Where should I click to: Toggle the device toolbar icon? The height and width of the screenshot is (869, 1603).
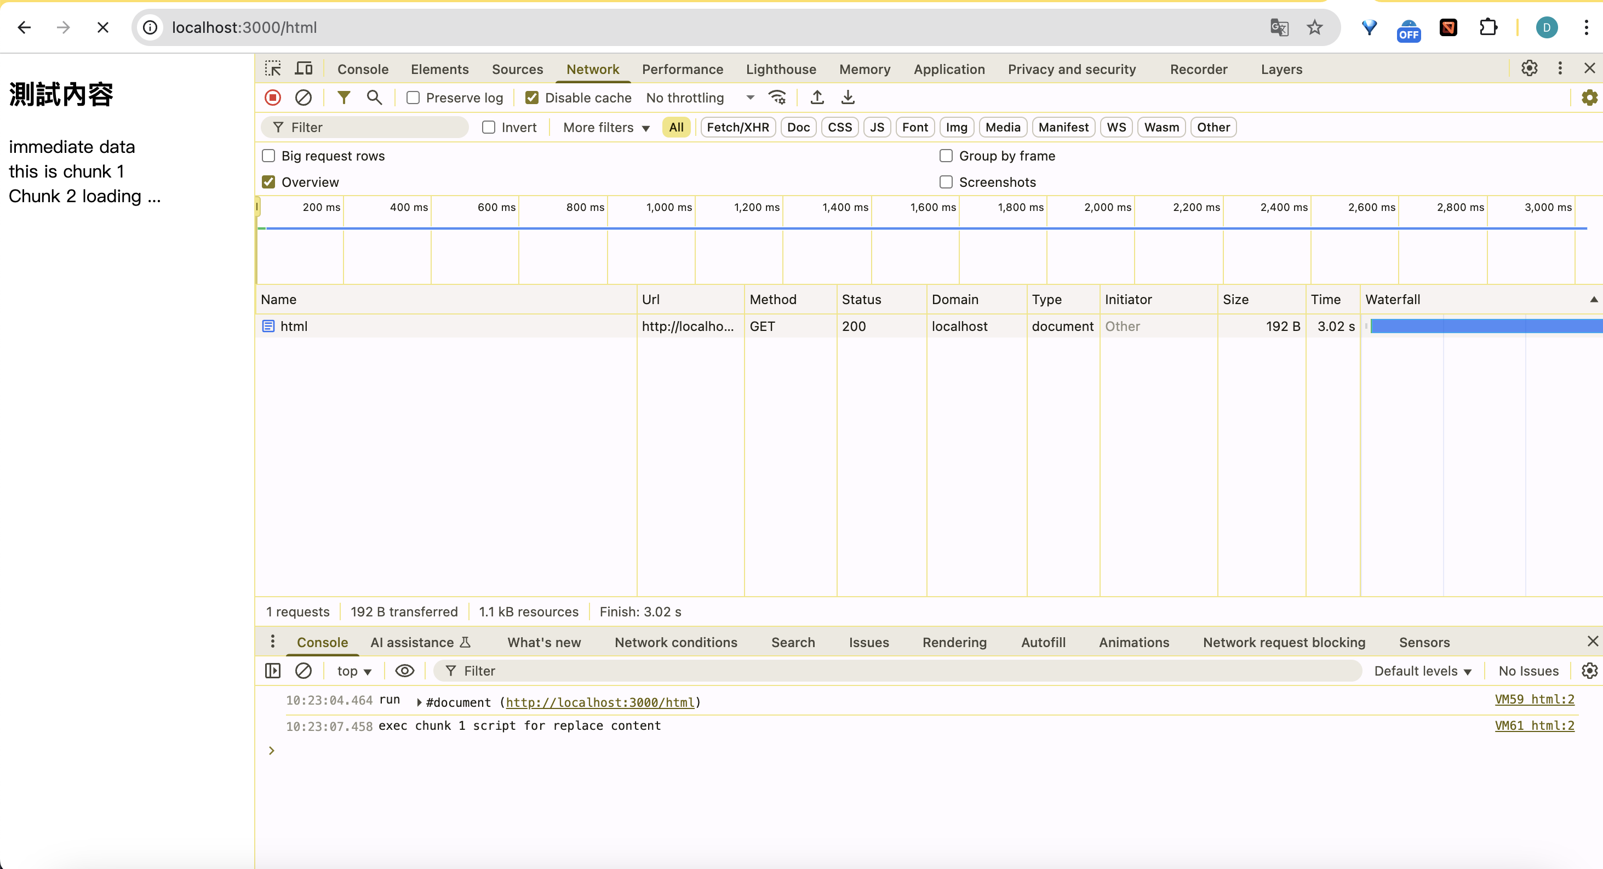pyautogui.click(x=304, y=68)
